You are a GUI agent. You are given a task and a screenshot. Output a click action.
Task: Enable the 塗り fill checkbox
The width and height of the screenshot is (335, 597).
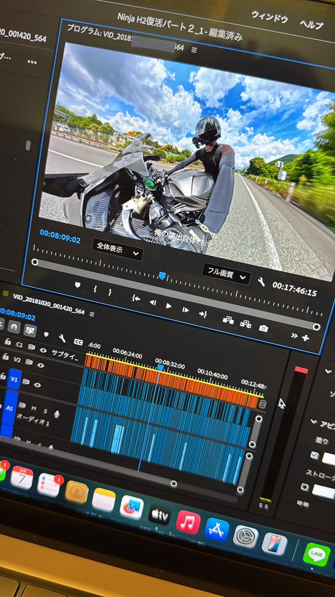click(x=314, y=455)
